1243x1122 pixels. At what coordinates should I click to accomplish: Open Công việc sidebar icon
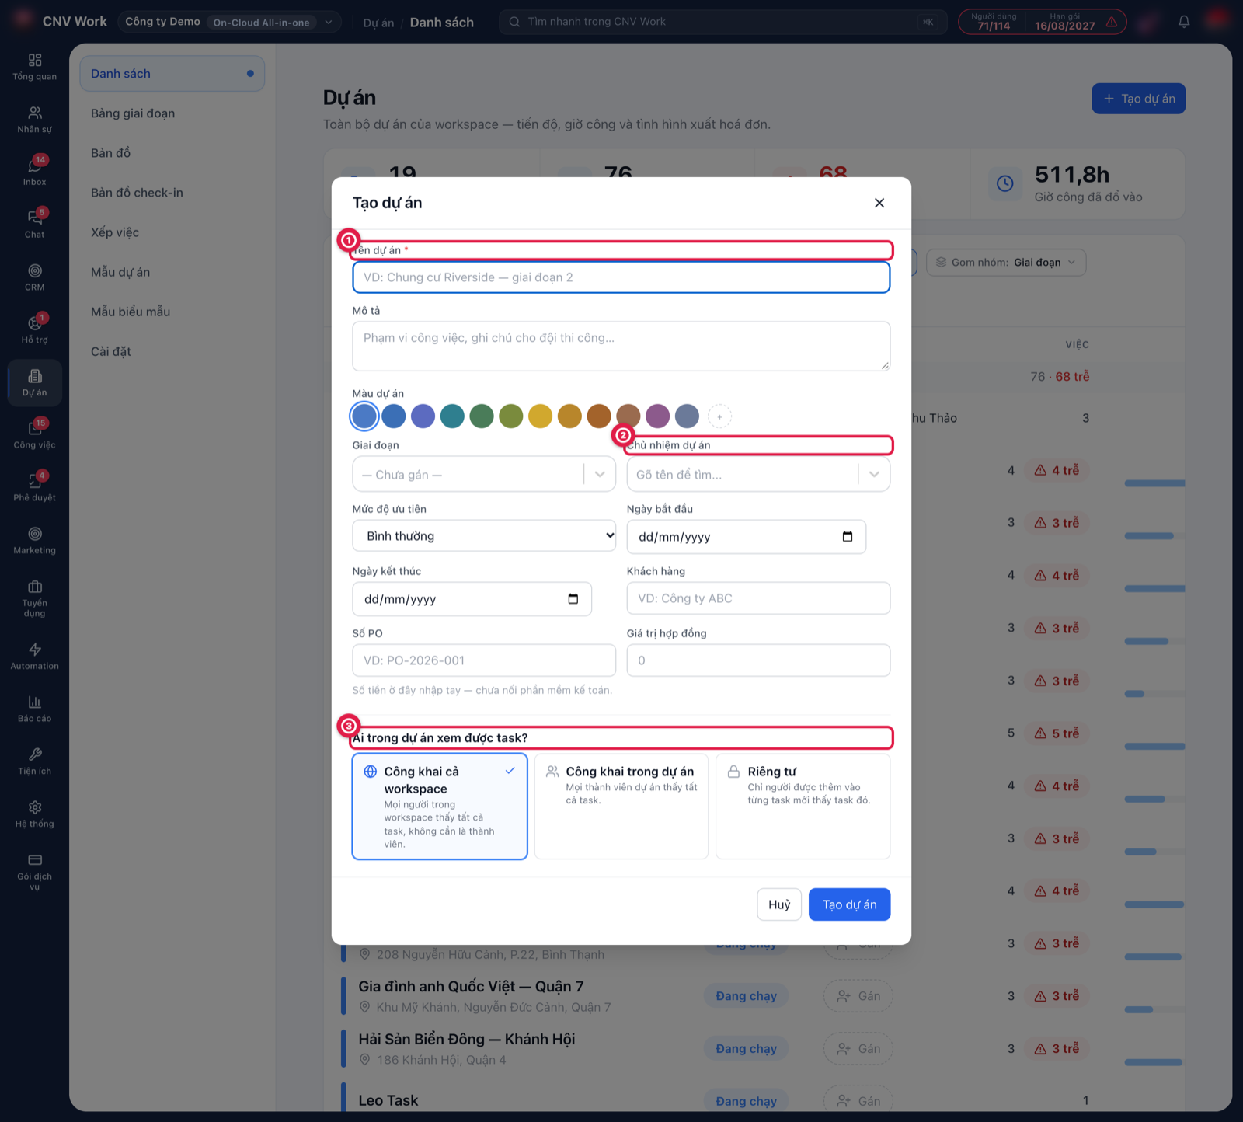click(35, 435)
